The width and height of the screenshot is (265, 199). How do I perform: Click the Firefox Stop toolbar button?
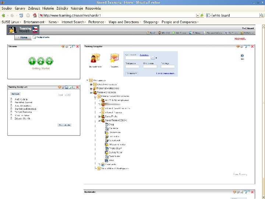28,15
